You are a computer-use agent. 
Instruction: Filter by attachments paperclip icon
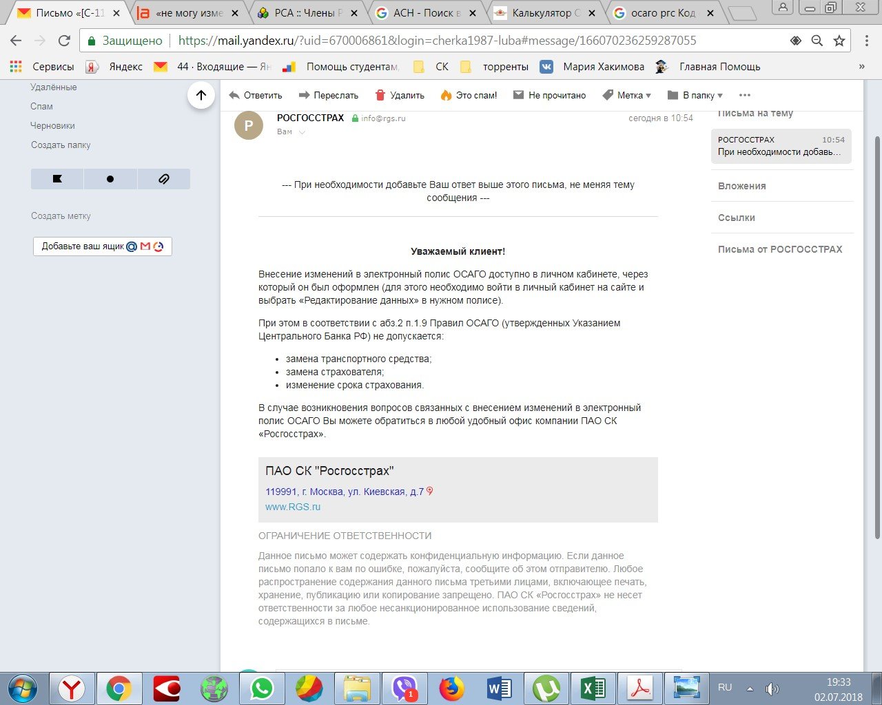(x=164, y=179)
